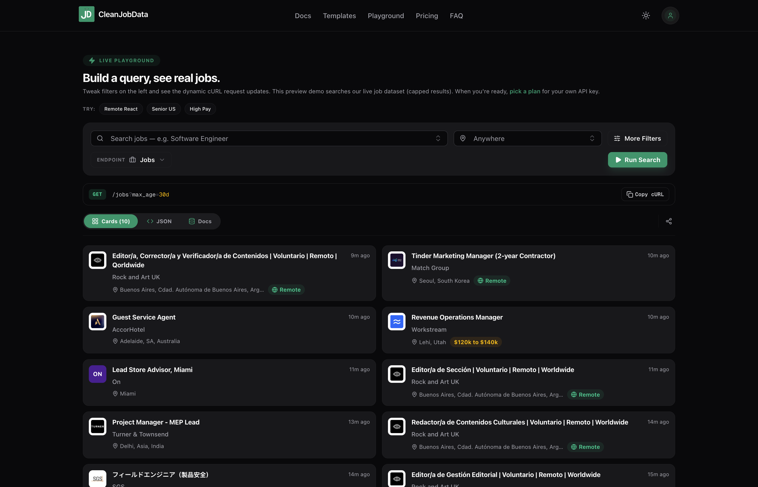758x487 pixels.
Task: Click the magnifier icon in the job search field
Action: coord(100,139)
